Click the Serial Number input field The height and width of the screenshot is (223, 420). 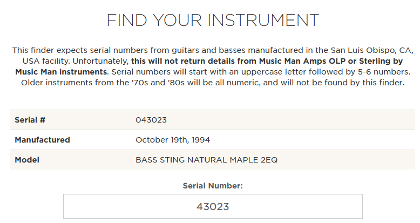pos(213,206)
